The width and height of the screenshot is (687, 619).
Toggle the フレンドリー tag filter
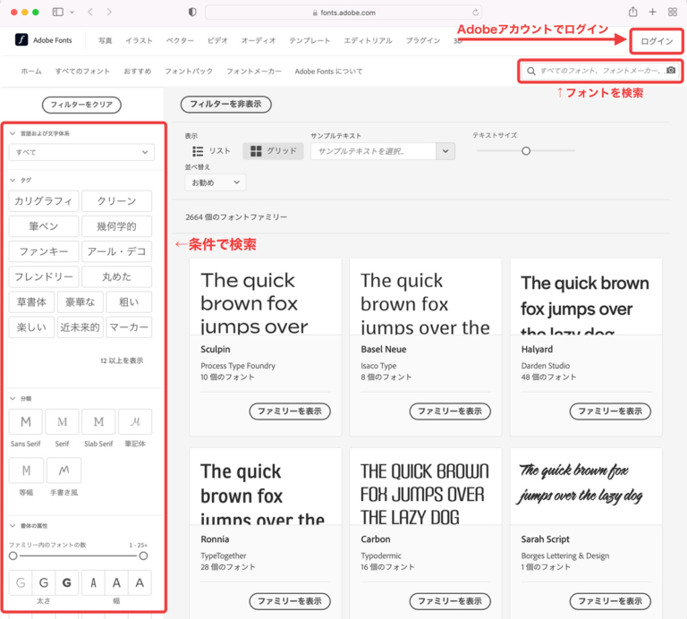pyautogui.click(x=44, y=276)
